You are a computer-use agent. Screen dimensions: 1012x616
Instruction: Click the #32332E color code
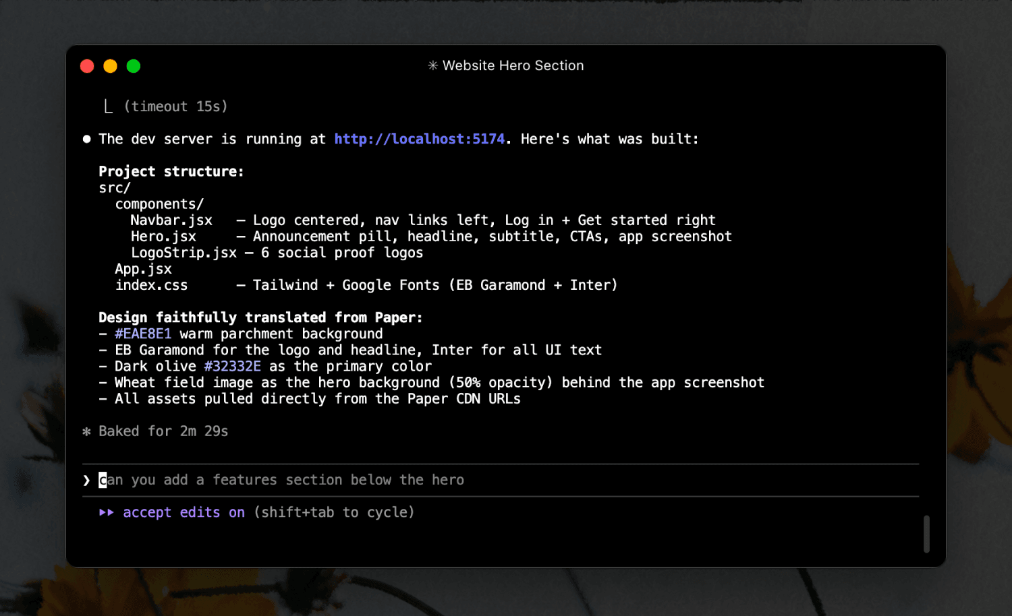tap(232, 366)
